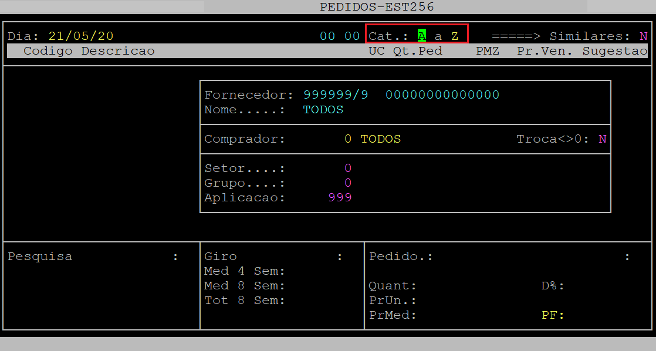Click the Grupo field value

pos(348,183)
